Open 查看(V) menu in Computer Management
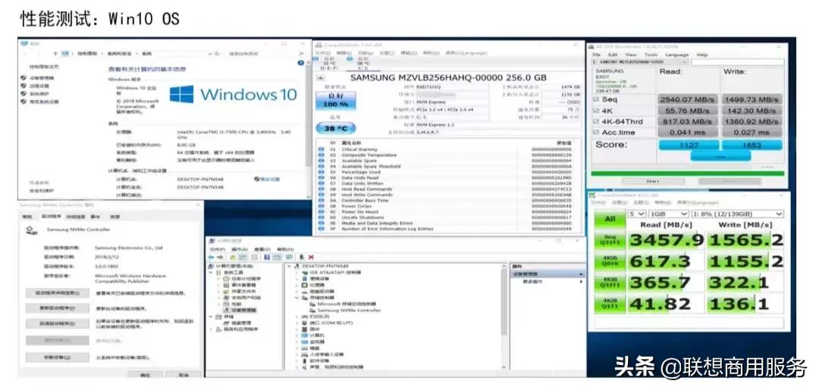Image resolution: width=819 pixels, height=390 pixels. tap(262, 249)
